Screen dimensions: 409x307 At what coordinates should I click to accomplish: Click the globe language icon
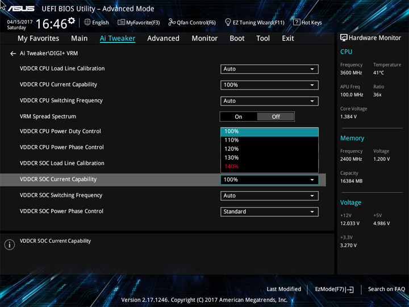87,22
